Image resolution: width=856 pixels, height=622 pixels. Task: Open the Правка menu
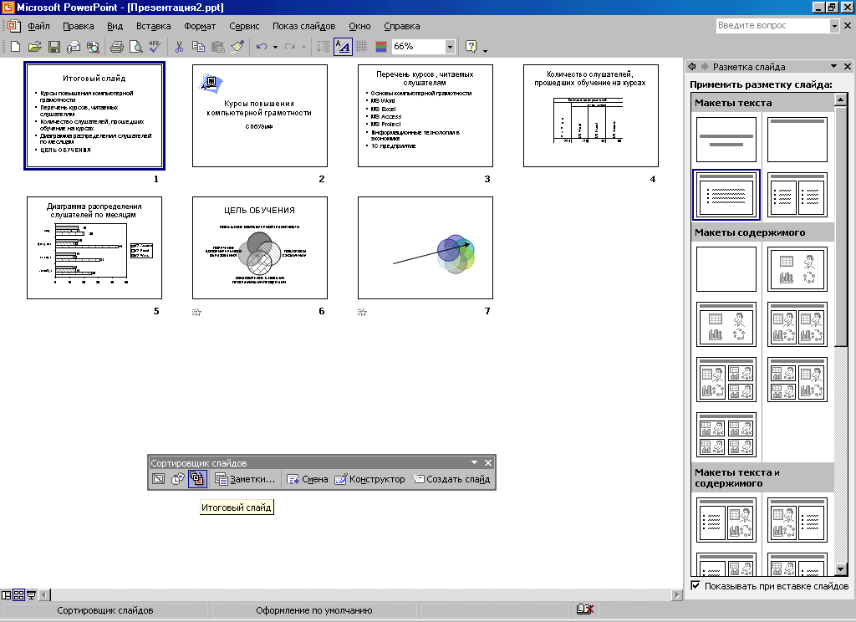click(78, 26)
